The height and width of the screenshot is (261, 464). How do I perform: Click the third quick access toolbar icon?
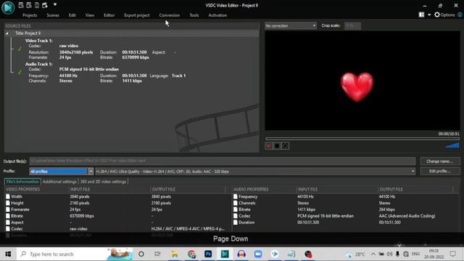coord(37,5)
